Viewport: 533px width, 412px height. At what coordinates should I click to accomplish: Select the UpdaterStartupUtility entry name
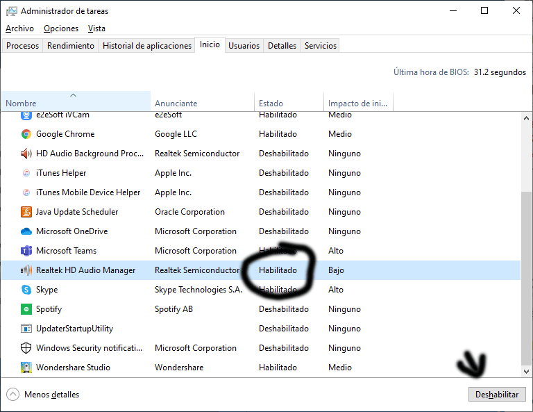point(74,329)
